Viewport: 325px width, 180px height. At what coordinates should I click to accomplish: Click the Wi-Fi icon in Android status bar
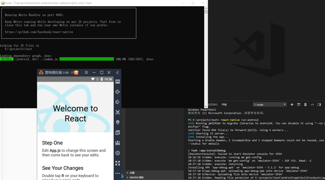tap(93, 79)
